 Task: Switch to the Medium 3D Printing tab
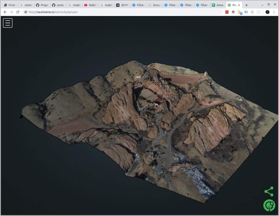pyautogui.click(x=123, y=5)
